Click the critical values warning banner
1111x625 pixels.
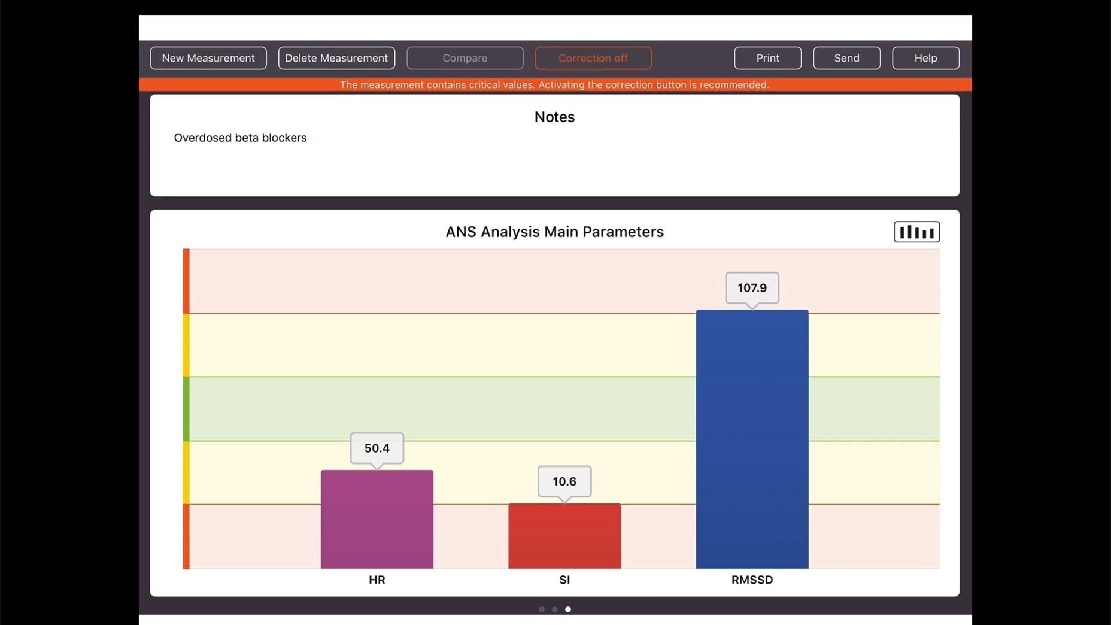click(x=555, y=85)
